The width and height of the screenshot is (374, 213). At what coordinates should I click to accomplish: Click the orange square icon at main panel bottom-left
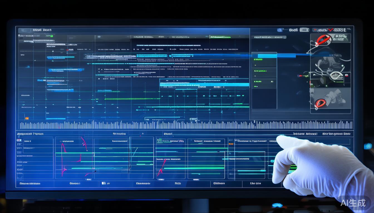click(x=27, y=118)
